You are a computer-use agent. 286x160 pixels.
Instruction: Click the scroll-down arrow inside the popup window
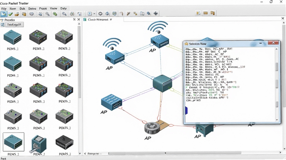(x=277, y=120)
